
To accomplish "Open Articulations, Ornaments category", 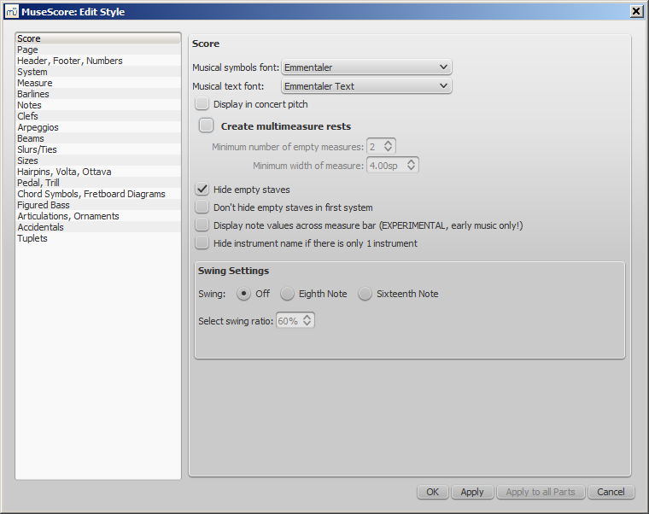I will point(98,216).
